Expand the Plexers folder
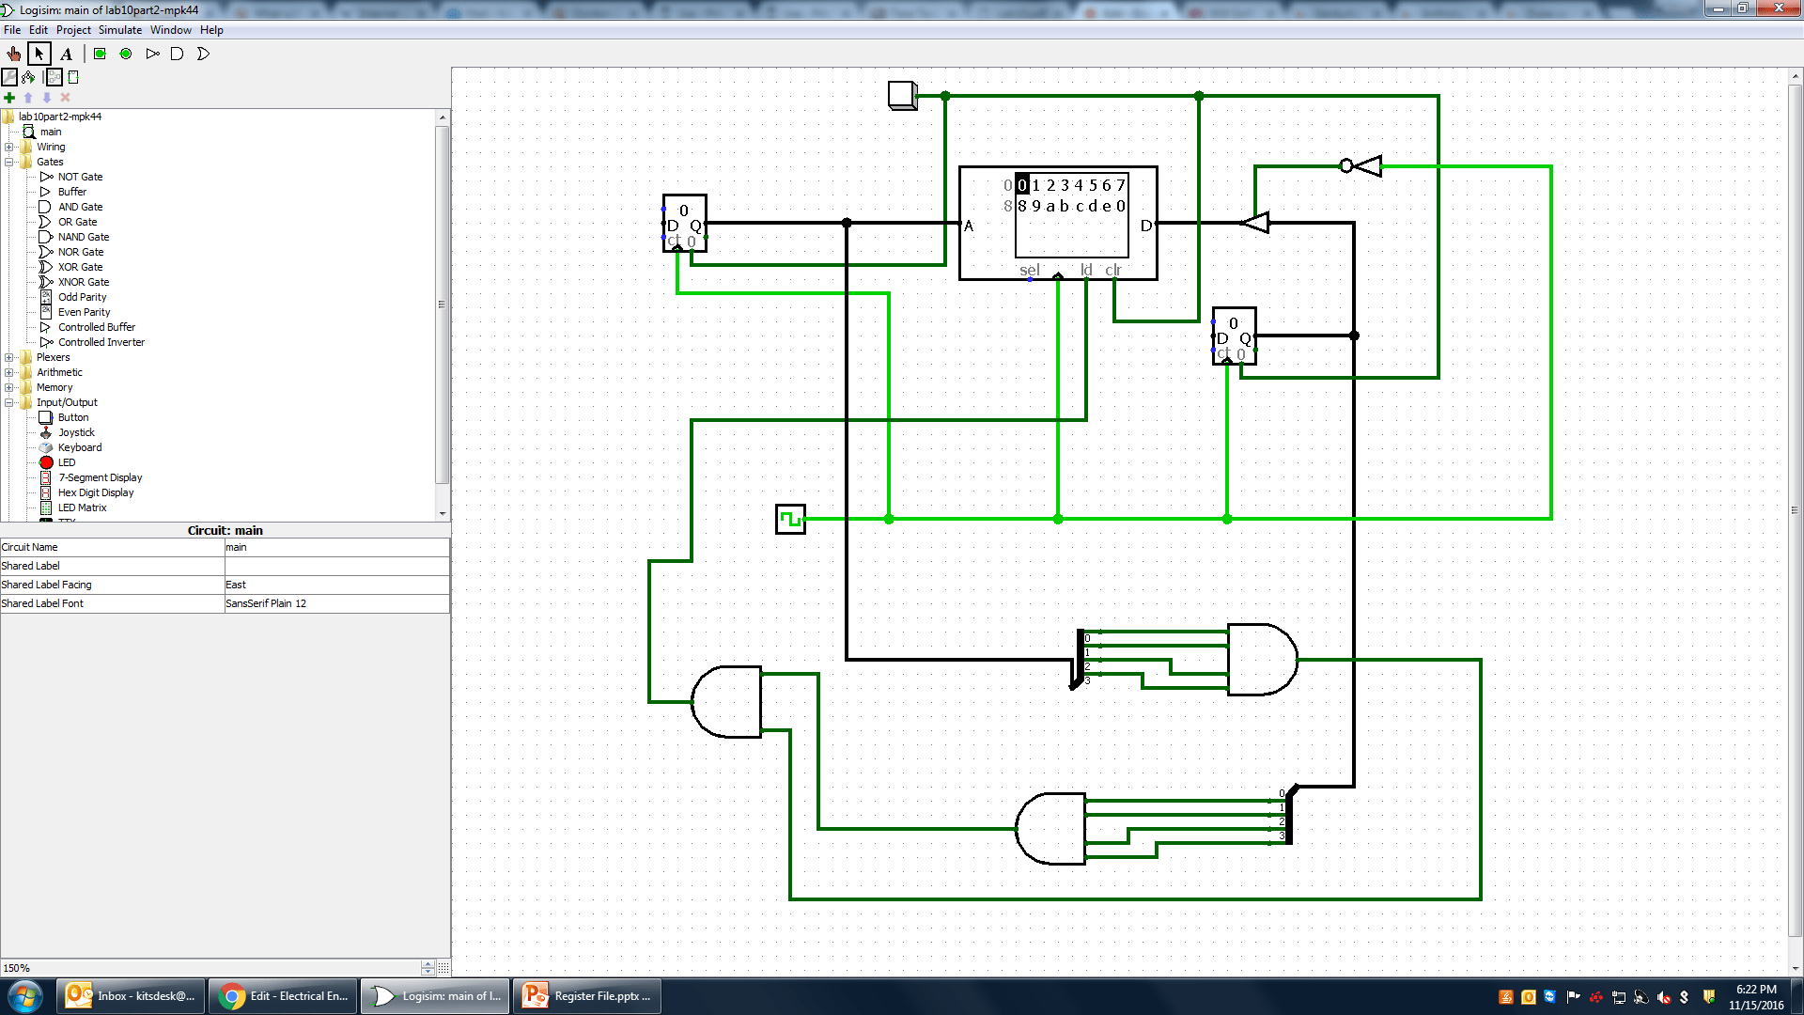1804x1015 pixels. pos(9,357)
